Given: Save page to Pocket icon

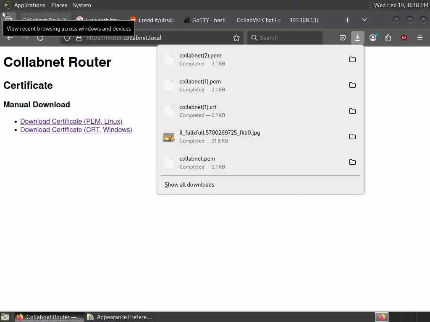Looking at the screenshot, I should pyautogui.click(x=343, y=37).
